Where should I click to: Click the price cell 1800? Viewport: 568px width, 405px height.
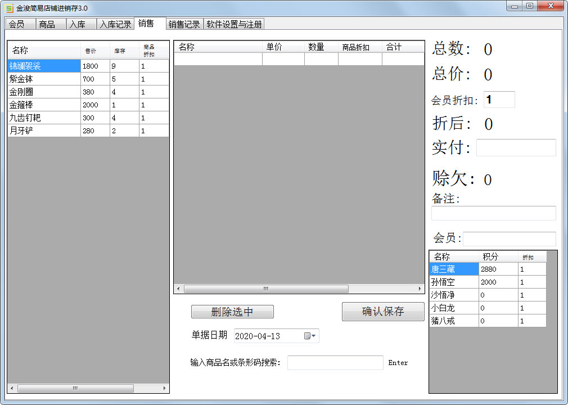95,66
